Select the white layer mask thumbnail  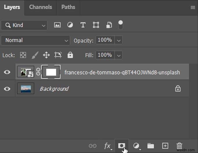[x=51, y=72]
